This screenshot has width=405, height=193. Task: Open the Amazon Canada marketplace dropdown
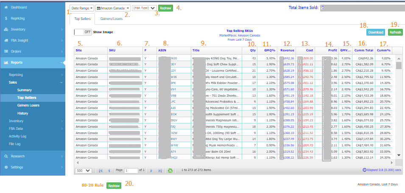(x=113, y=8)
